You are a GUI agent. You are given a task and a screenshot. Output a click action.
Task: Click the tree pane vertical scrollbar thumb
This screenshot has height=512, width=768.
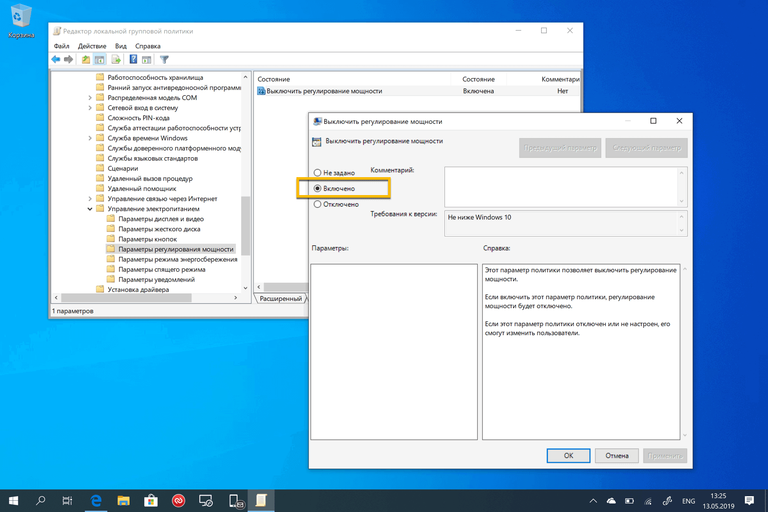coord(246,225)
